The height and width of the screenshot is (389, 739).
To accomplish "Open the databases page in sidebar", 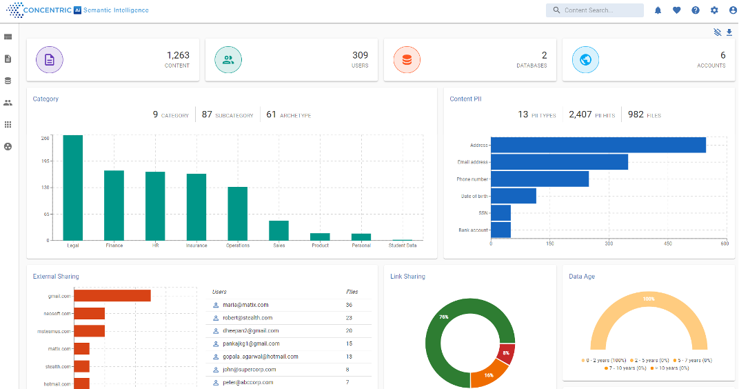I will [8, 81].
